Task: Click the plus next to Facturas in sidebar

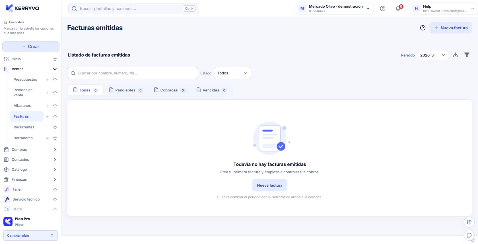Action: click(x=47, y=117)
